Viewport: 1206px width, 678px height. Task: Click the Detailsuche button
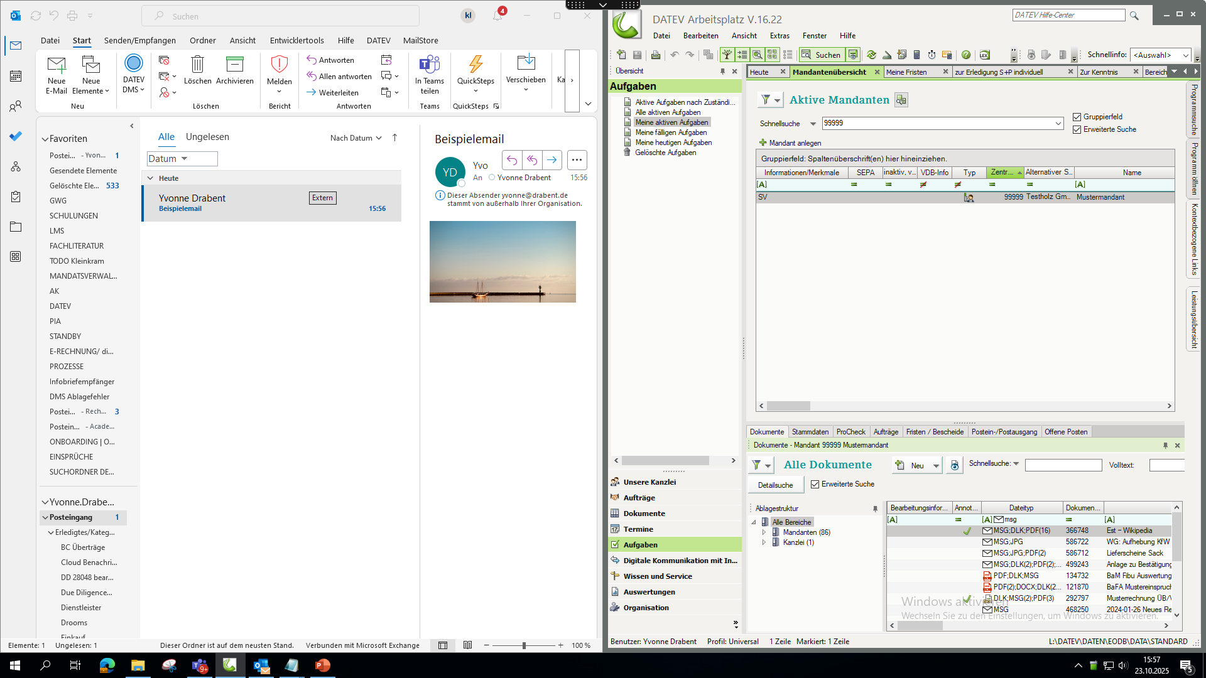(x=775, y=485)
